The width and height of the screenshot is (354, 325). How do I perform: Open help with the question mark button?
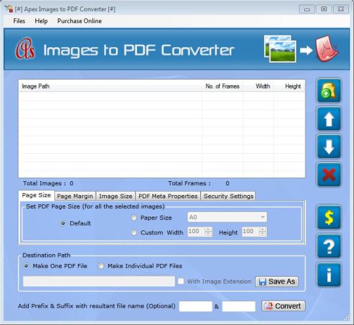pos(328,246)
